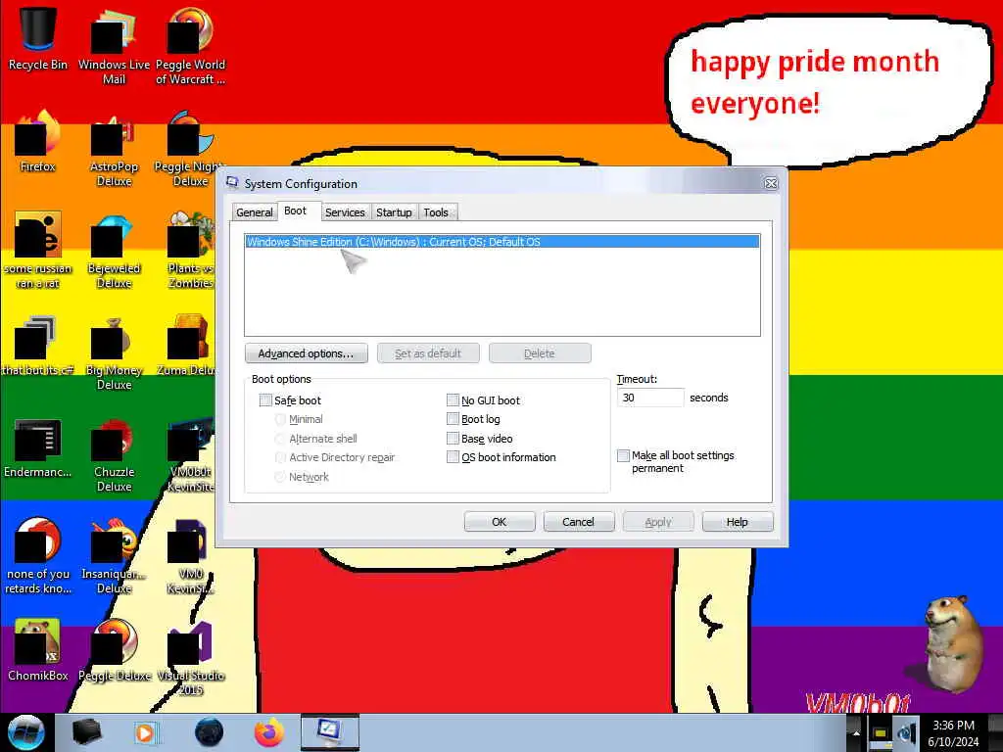1003x752 pixels.
Task: Click the taskbar clock showing 3:36 PM
Action: coord(953,733)
